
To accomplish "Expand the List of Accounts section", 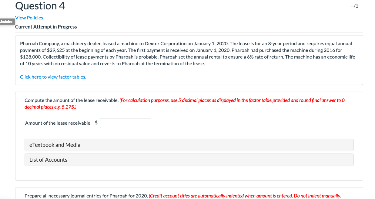I will (48, 160).
